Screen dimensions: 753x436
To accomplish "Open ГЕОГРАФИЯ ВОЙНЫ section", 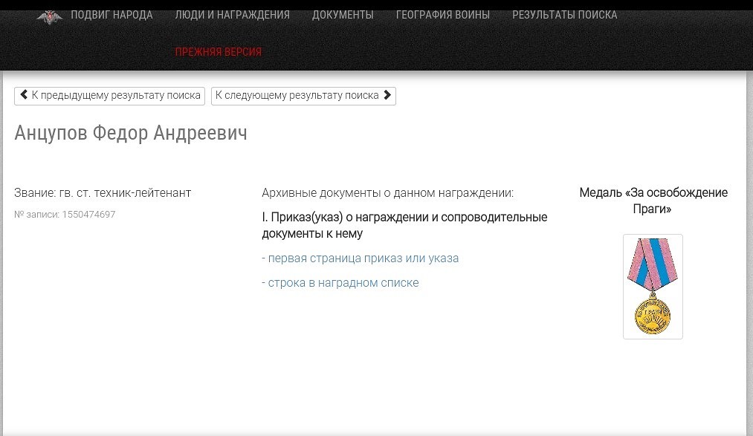I will (x=442, y=15).
